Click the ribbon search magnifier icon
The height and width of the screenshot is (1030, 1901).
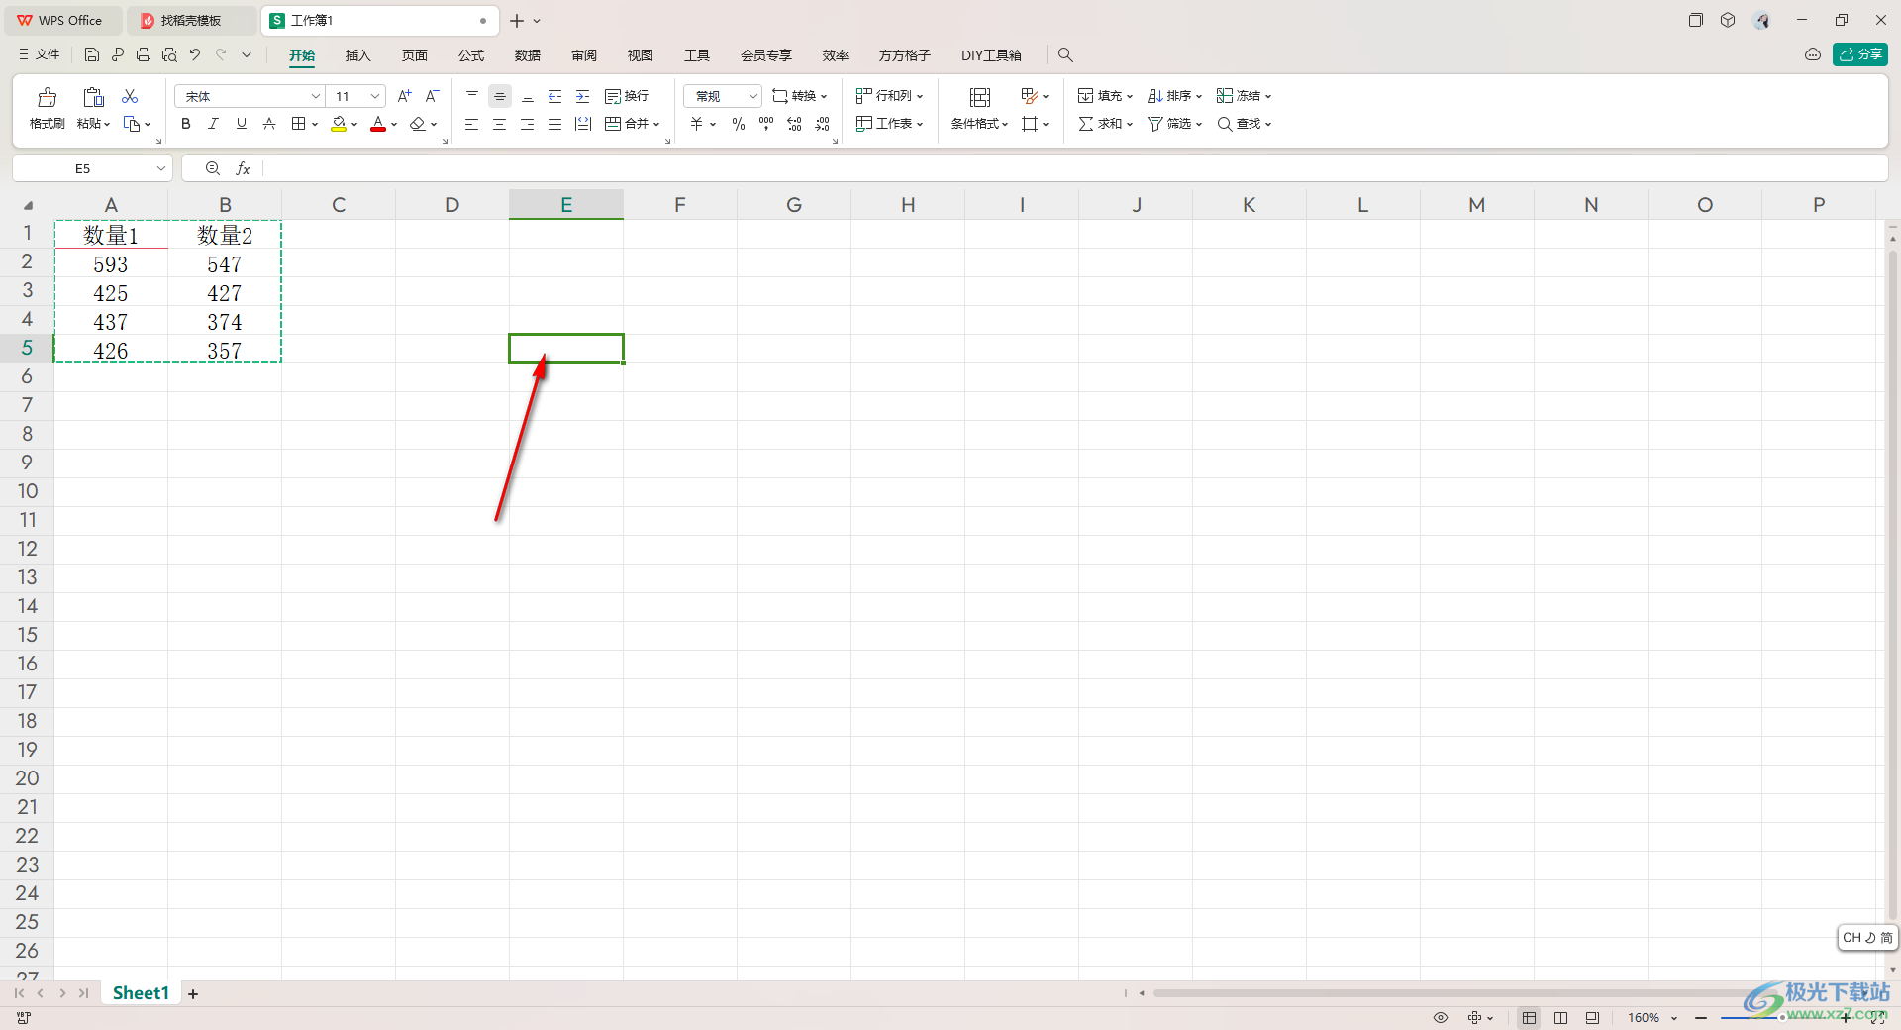1065,55
